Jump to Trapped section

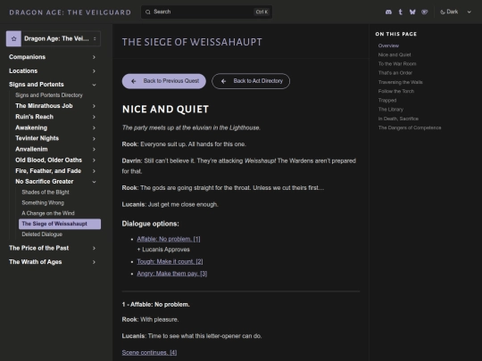[x=387, y=100]
